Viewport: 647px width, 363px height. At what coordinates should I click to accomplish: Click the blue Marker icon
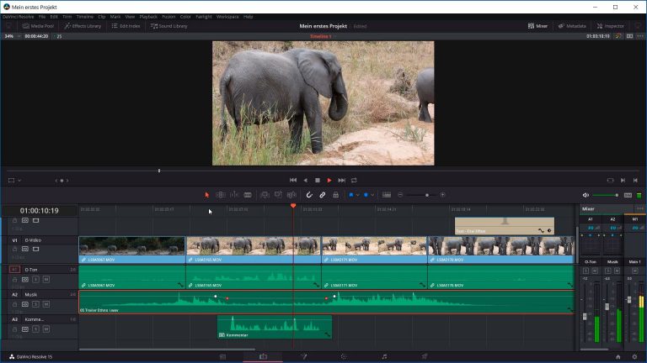(366, 195)
